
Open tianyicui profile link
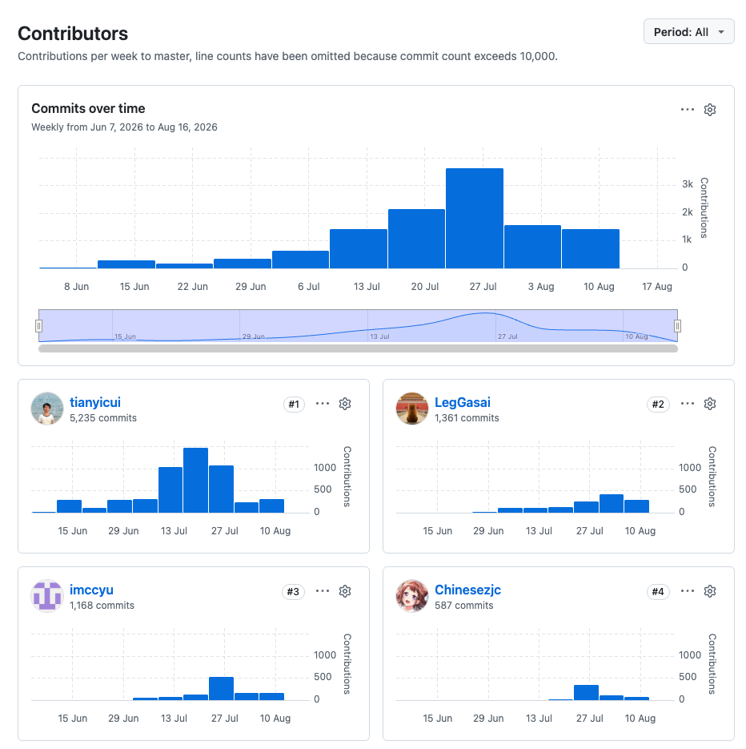tap(95, 403)
